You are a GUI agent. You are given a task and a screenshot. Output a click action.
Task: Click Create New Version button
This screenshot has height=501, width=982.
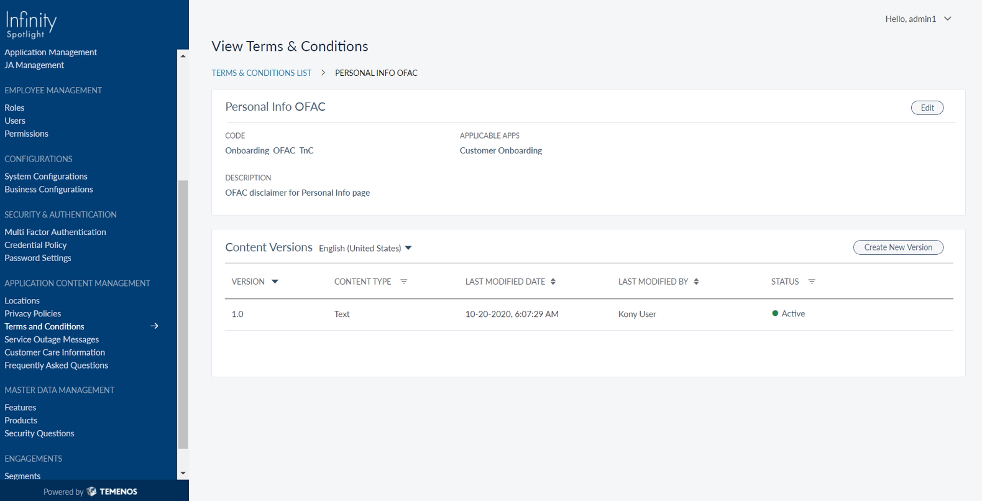pos(897,247)
